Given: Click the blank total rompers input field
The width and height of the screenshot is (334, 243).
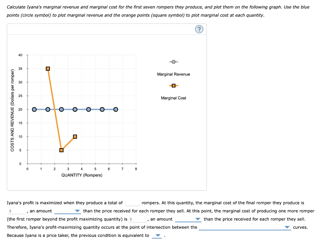Looking at the screenshot, I should coord(133,202).
